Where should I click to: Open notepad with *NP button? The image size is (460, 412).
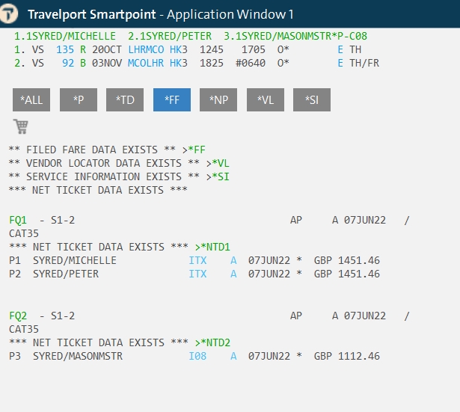[x=218, y=99]
